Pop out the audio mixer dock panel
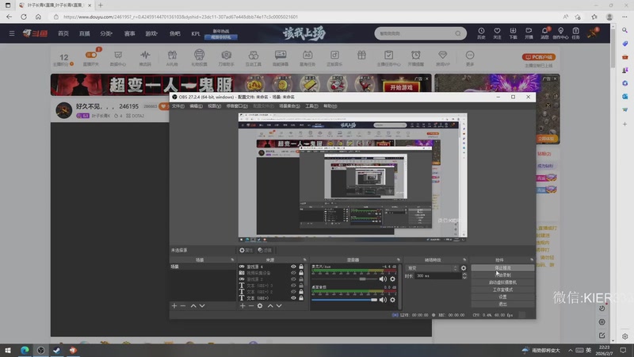634x357 pixels. [x=399, y=260]
